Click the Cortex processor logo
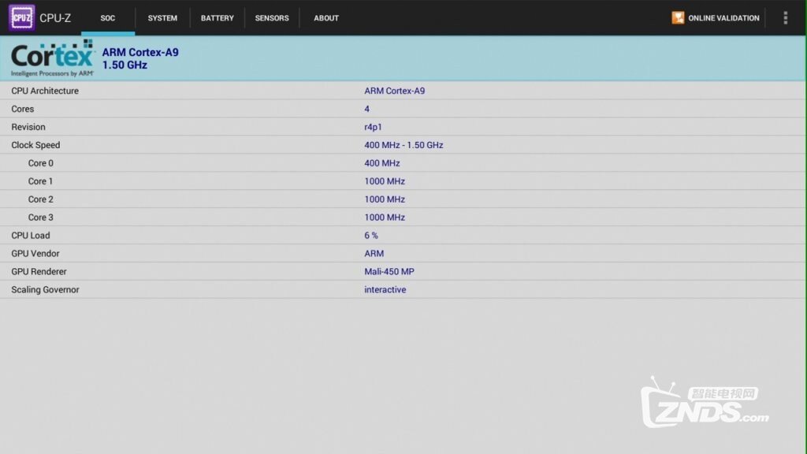The height and width of the screenshot is (454, 807). pos(53,58)
